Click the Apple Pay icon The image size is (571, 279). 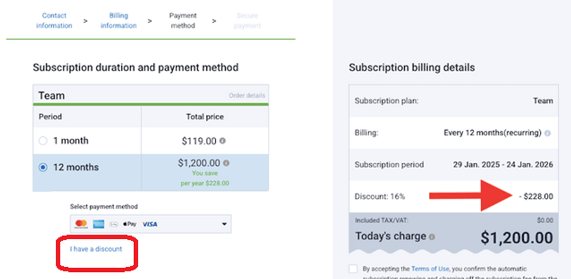pos(129,224)
